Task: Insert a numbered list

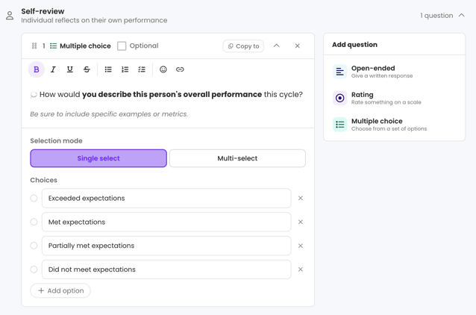Action: click(x=125, y=69)
